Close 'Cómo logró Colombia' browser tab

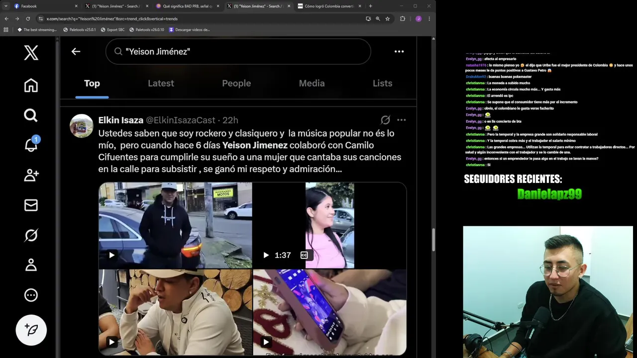pos(359,6)
